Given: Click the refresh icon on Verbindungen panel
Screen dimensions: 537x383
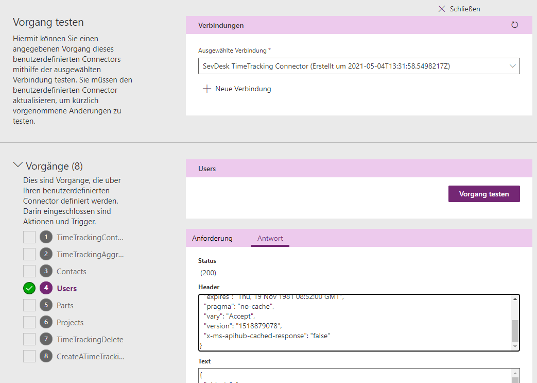Looking at the screenshot, I should coord(514,25).
